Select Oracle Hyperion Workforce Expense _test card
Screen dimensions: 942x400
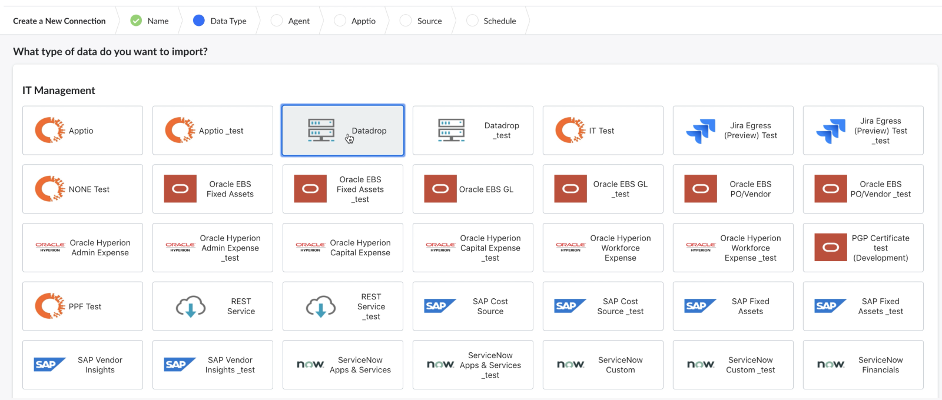pyautogui.click(x=733, y=248)
